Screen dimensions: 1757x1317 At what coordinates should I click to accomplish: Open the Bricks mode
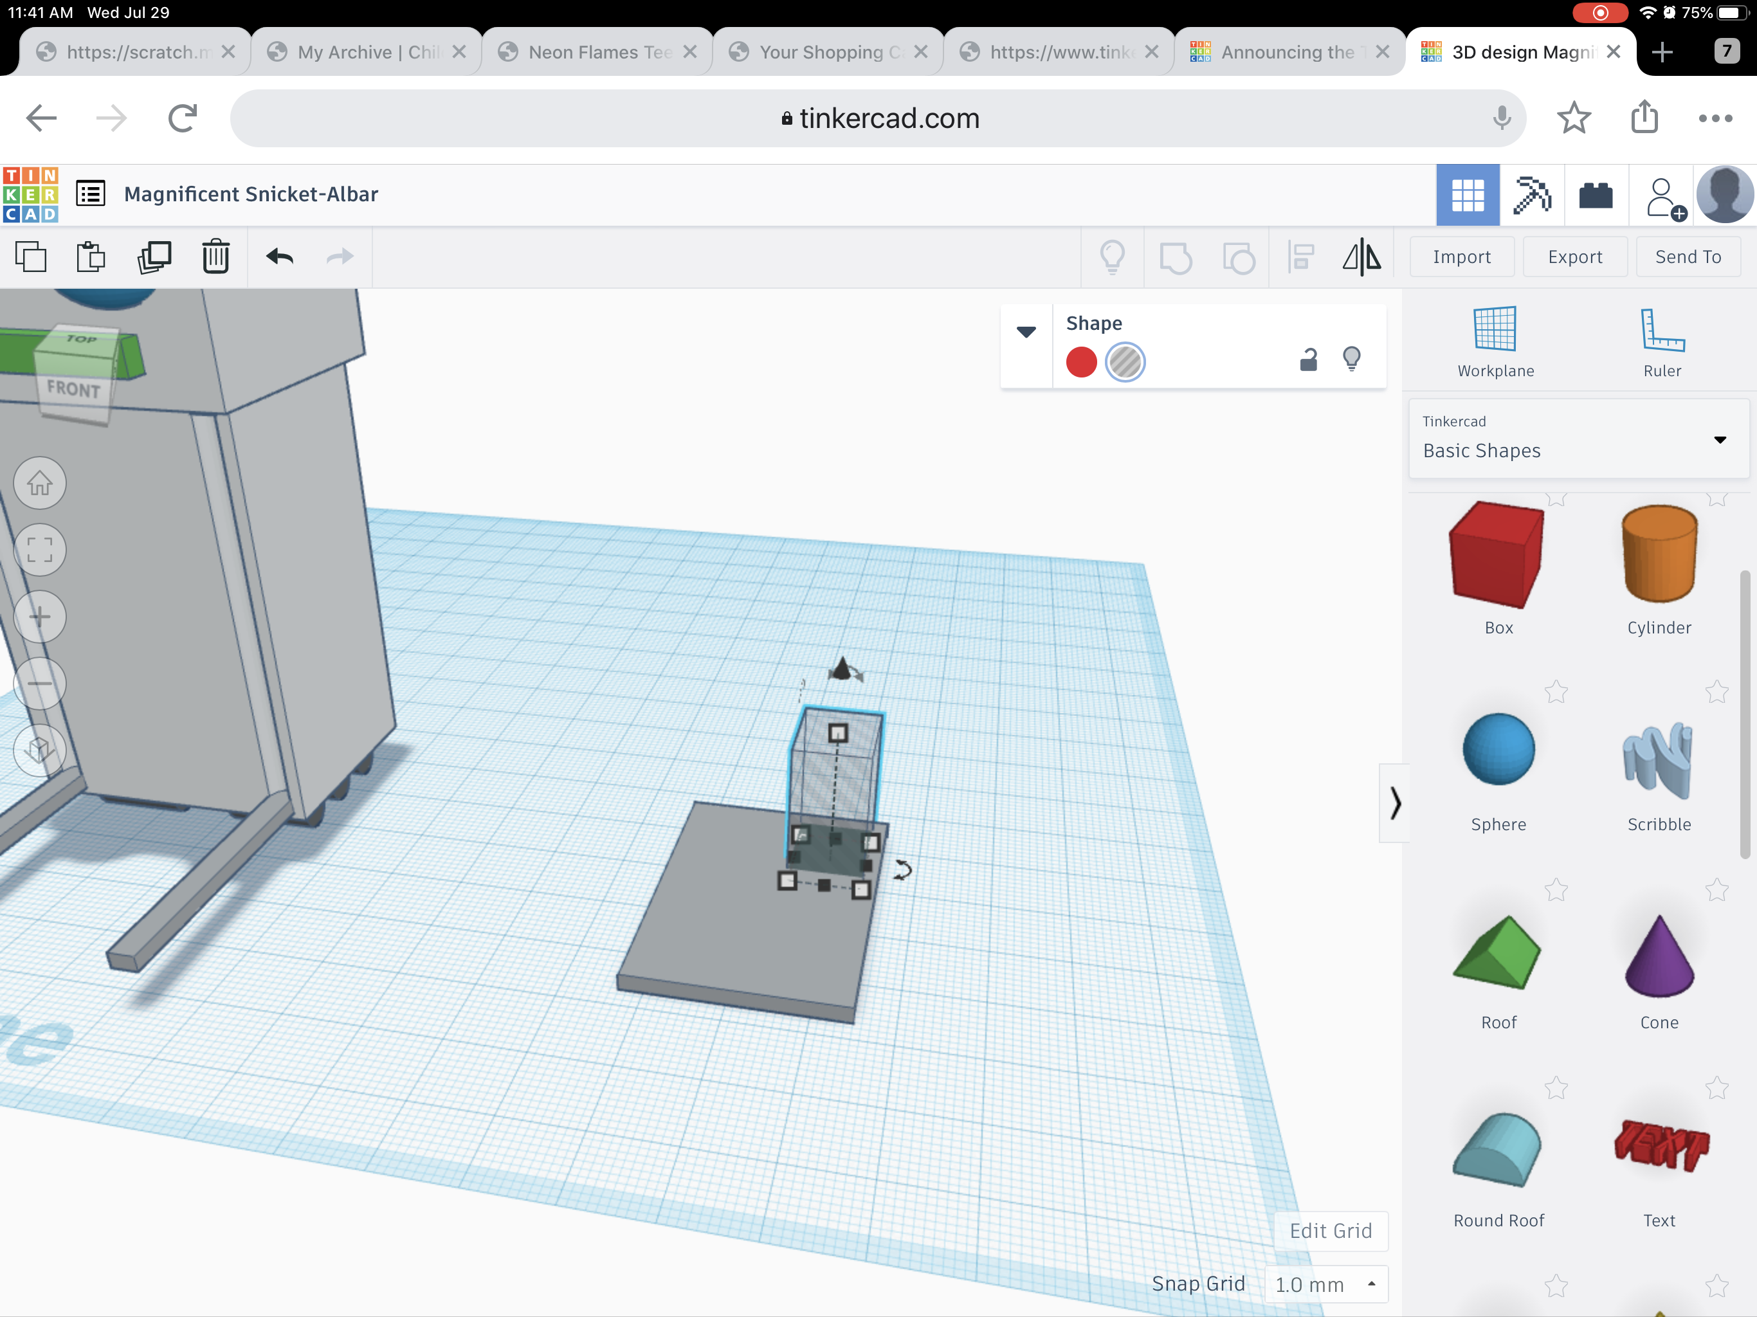click(x=1596, y=195)
